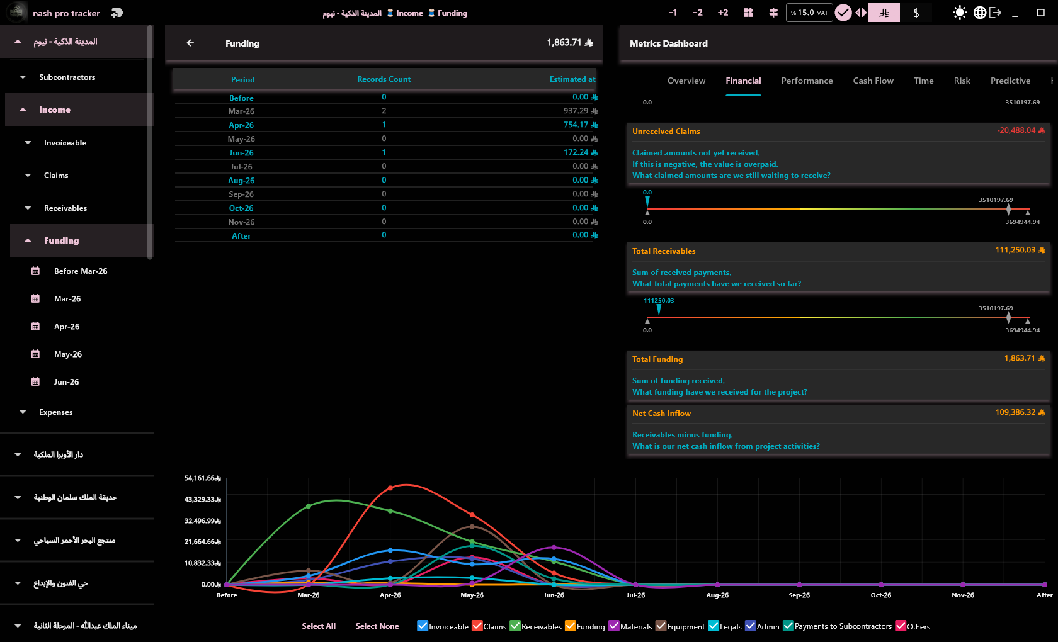Toggle the Materials legend checkbox
Screen dimensions: 1058x642
[614, 626]
